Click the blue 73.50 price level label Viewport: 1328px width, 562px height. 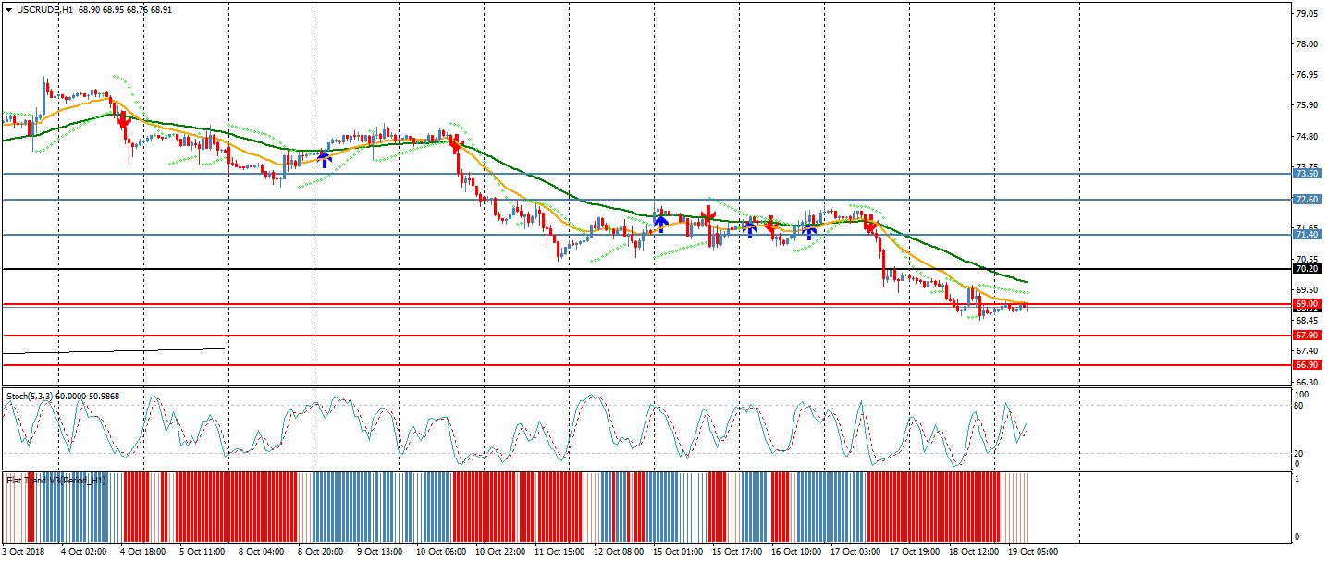1306,174
